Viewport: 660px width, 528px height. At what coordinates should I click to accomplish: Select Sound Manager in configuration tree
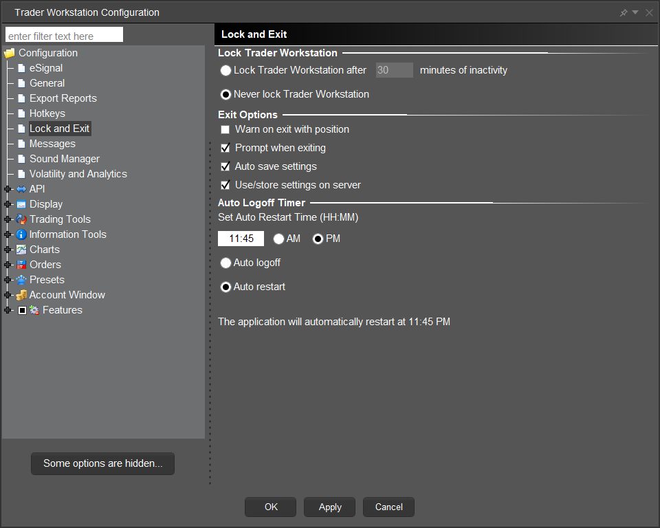click(64, 159)
